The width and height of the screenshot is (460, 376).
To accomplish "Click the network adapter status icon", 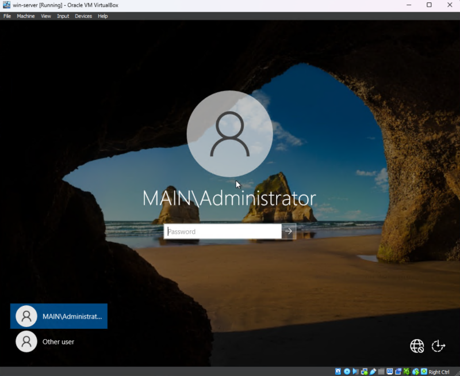I will click(x=364, y=371).
